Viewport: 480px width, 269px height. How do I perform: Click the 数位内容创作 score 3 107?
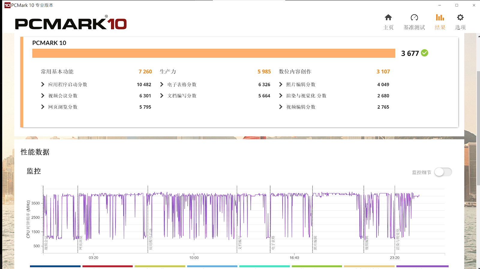point(383,72)
